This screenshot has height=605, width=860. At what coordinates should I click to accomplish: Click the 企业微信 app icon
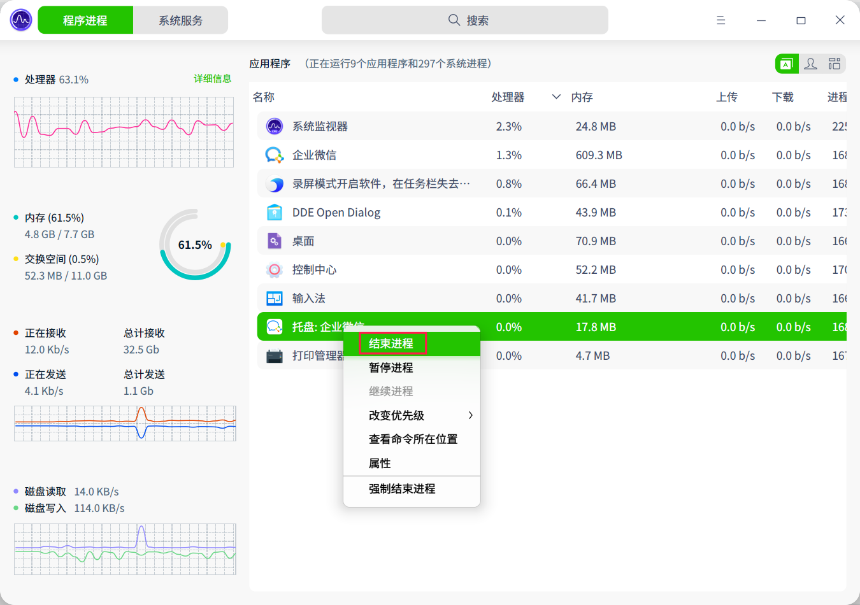pos(274,155)
